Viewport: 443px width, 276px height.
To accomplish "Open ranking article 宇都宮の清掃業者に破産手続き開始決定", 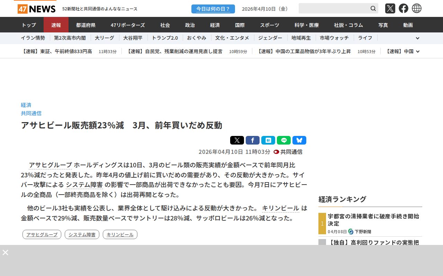I will point(373,220).
